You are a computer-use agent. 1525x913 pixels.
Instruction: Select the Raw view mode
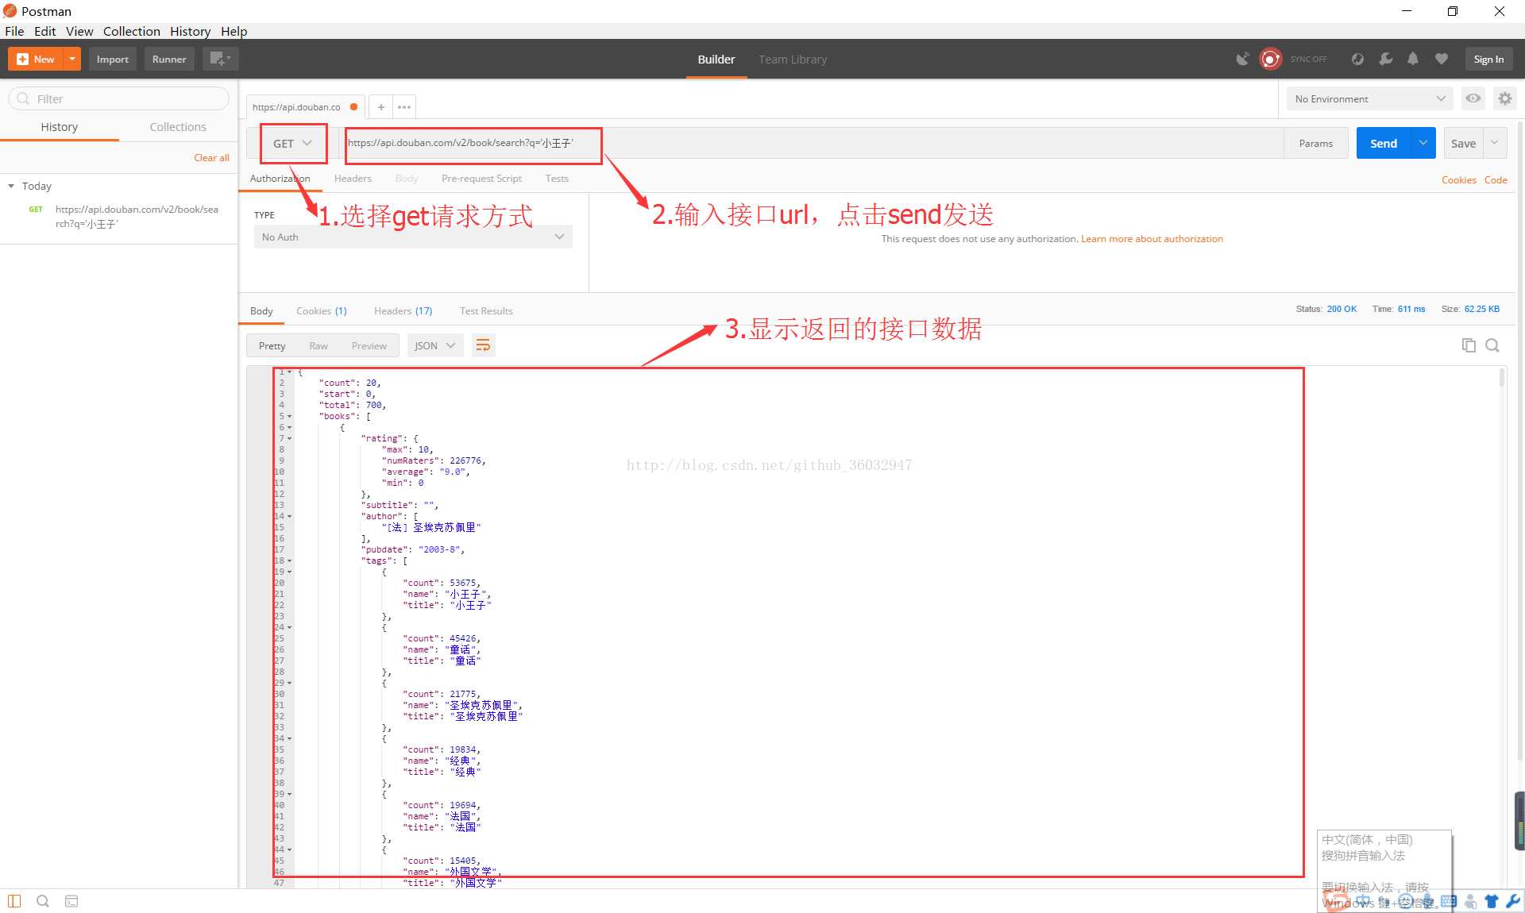319,345
